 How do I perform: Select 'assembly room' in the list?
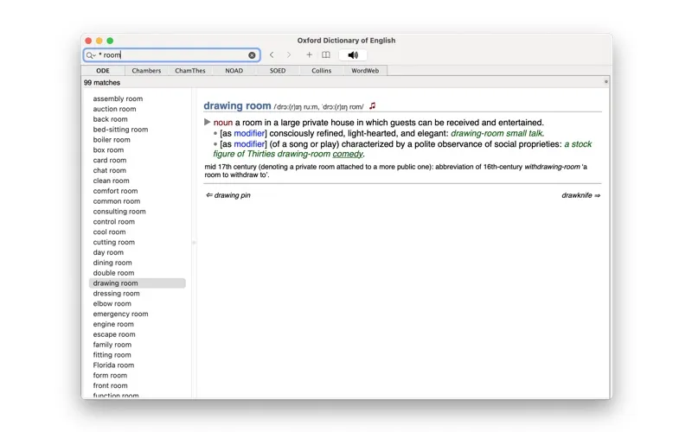pos(118,98)
